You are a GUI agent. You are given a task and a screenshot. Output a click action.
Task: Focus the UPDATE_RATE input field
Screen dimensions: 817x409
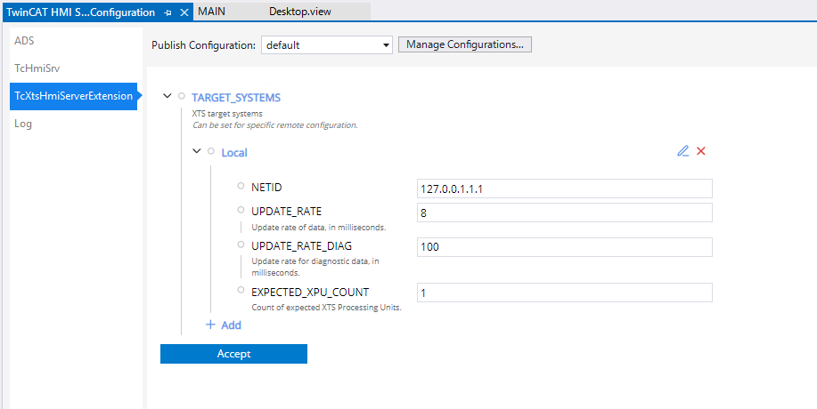point(564,213)
